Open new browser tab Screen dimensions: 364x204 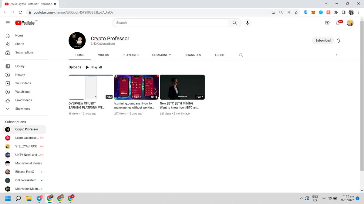[x=64, y=4]
